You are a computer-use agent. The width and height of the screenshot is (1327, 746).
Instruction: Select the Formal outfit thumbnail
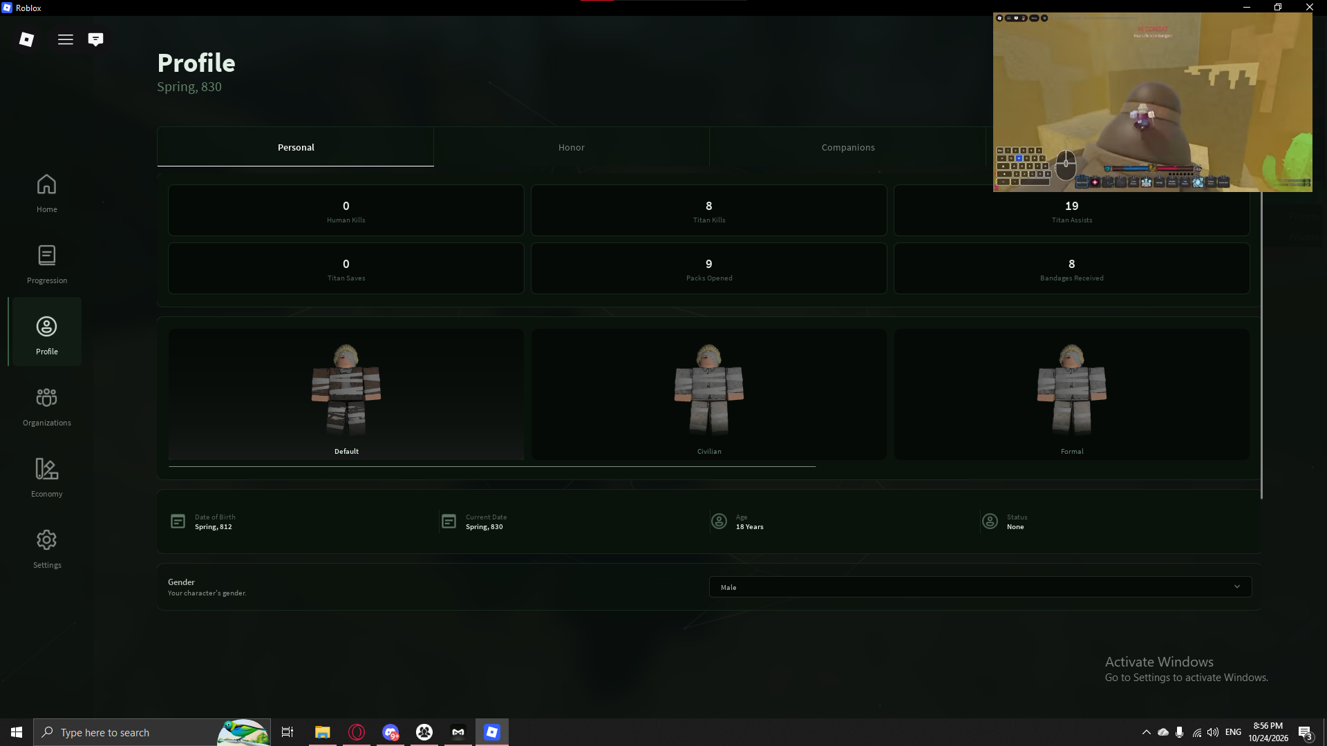pyautogui.click(x=1072, y=394)
